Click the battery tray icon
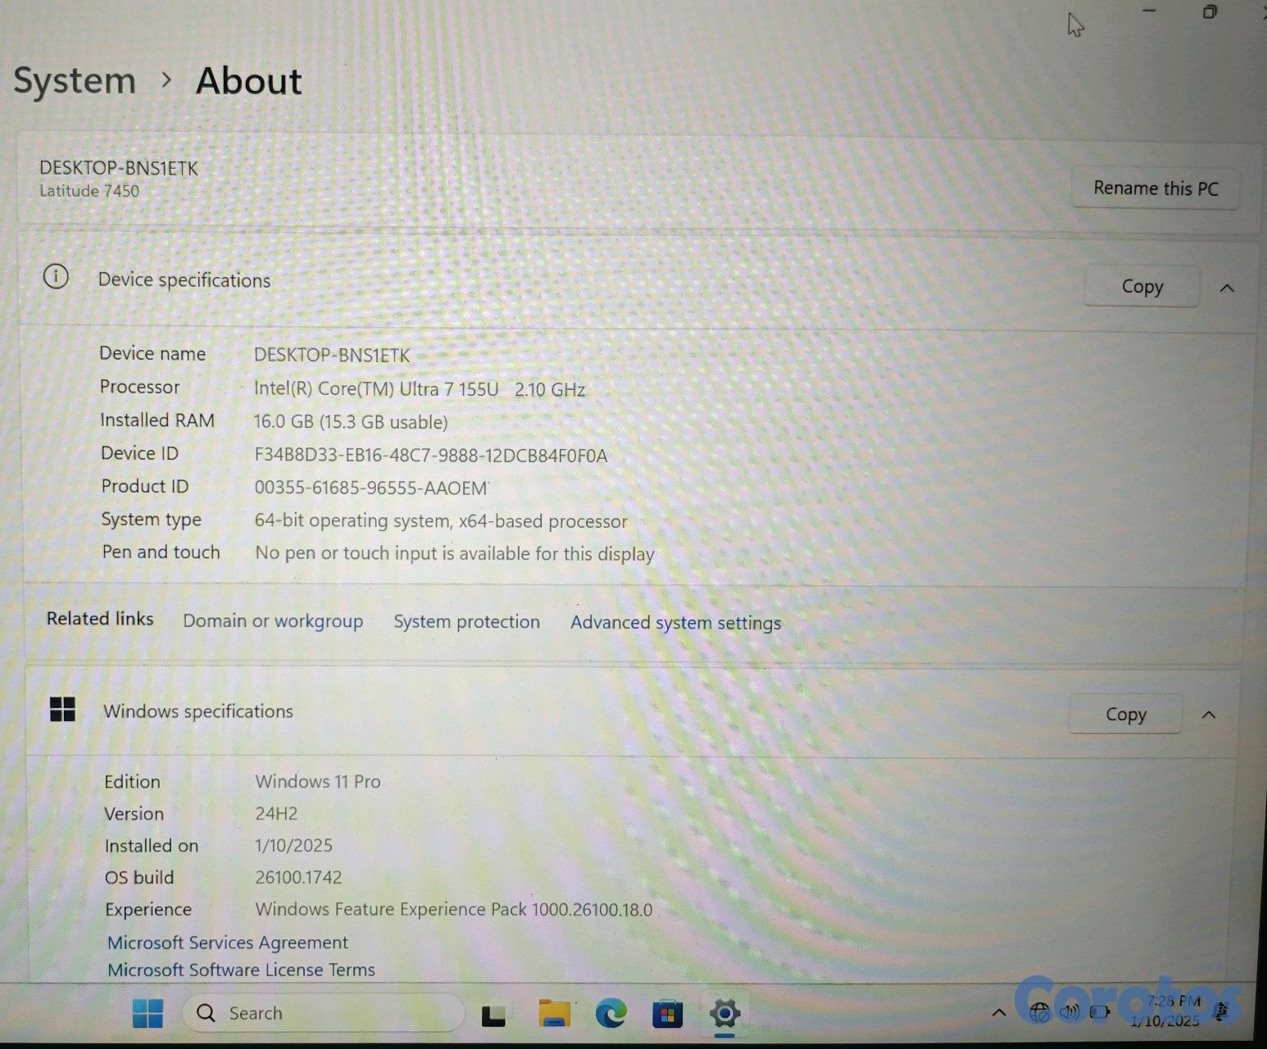This screenshot has height=1049, width=1267. [x=1099, y=1013]
